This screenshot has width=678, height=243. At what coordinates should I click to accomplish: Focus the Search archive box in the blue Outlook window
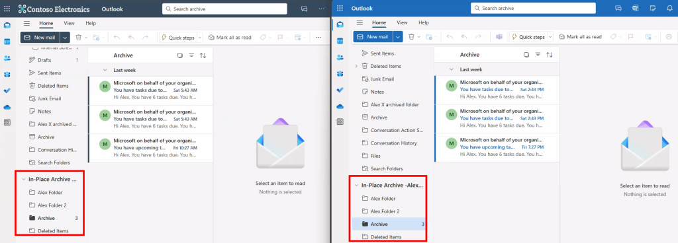tap(533, 8)
